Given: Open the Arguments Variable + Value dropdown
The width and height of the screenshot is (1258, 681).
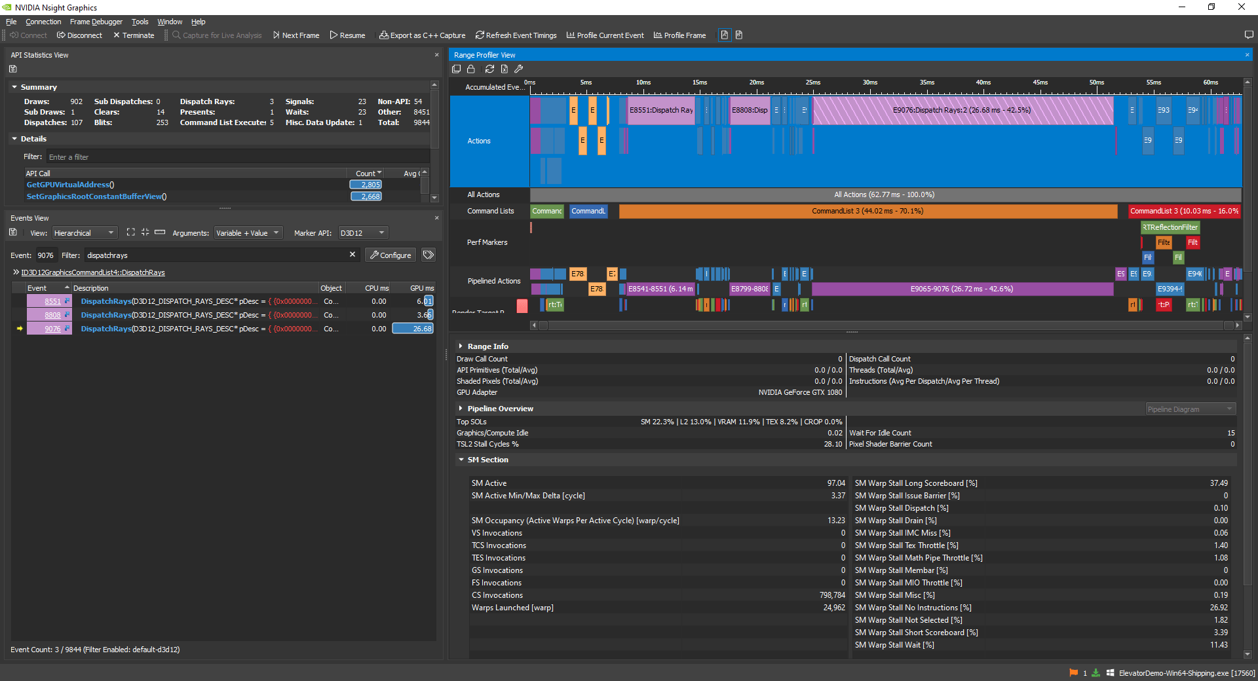Looking at the screenshot, I should [x=248, y=233].
